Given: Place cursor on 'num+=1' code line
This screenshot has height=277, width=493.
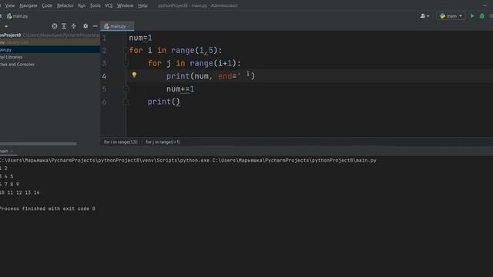Looking at the screenshot, I should click(180, 89).
